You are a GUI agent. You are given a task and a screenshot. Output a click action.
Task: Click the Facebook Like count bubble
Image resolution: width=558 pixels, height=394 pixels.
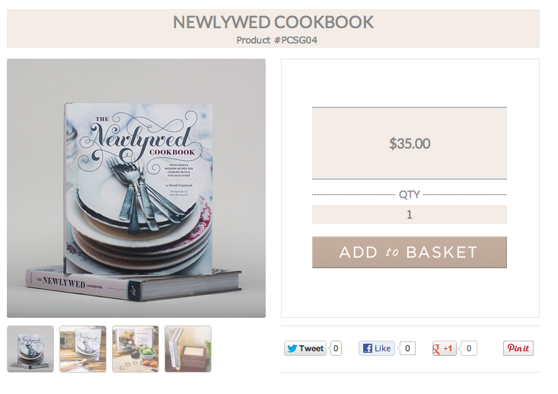[x=407, y=348]
